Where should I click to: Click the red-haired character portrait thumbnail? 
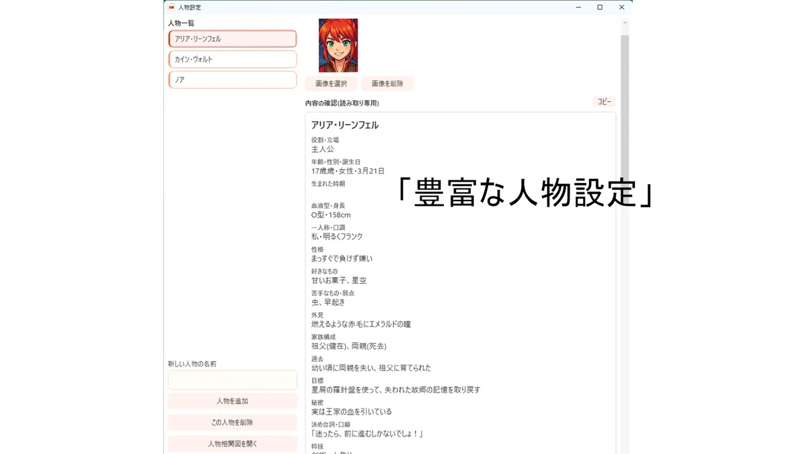(x=338, y=45)
